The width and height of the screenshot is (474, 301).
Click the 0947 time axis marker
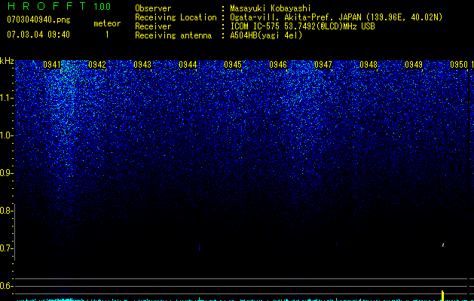pyautogui.click(x=323, y=65)
